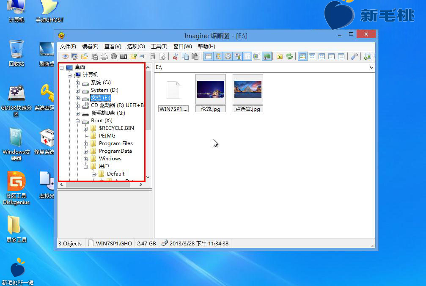This screenshot has width=426, height=286.
Task: Open the 文件(F) menu
Action: pyautogui.click(x=68, y=47)
